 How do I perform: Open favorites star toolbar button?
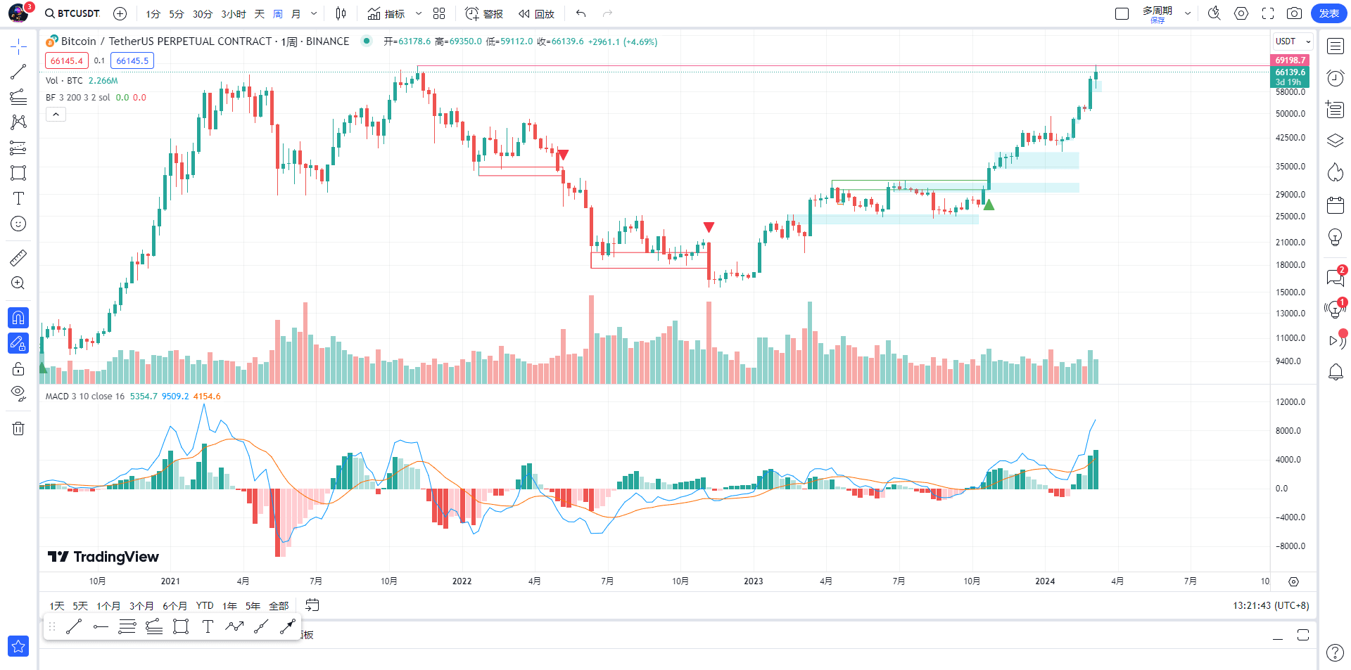[18, 646]
